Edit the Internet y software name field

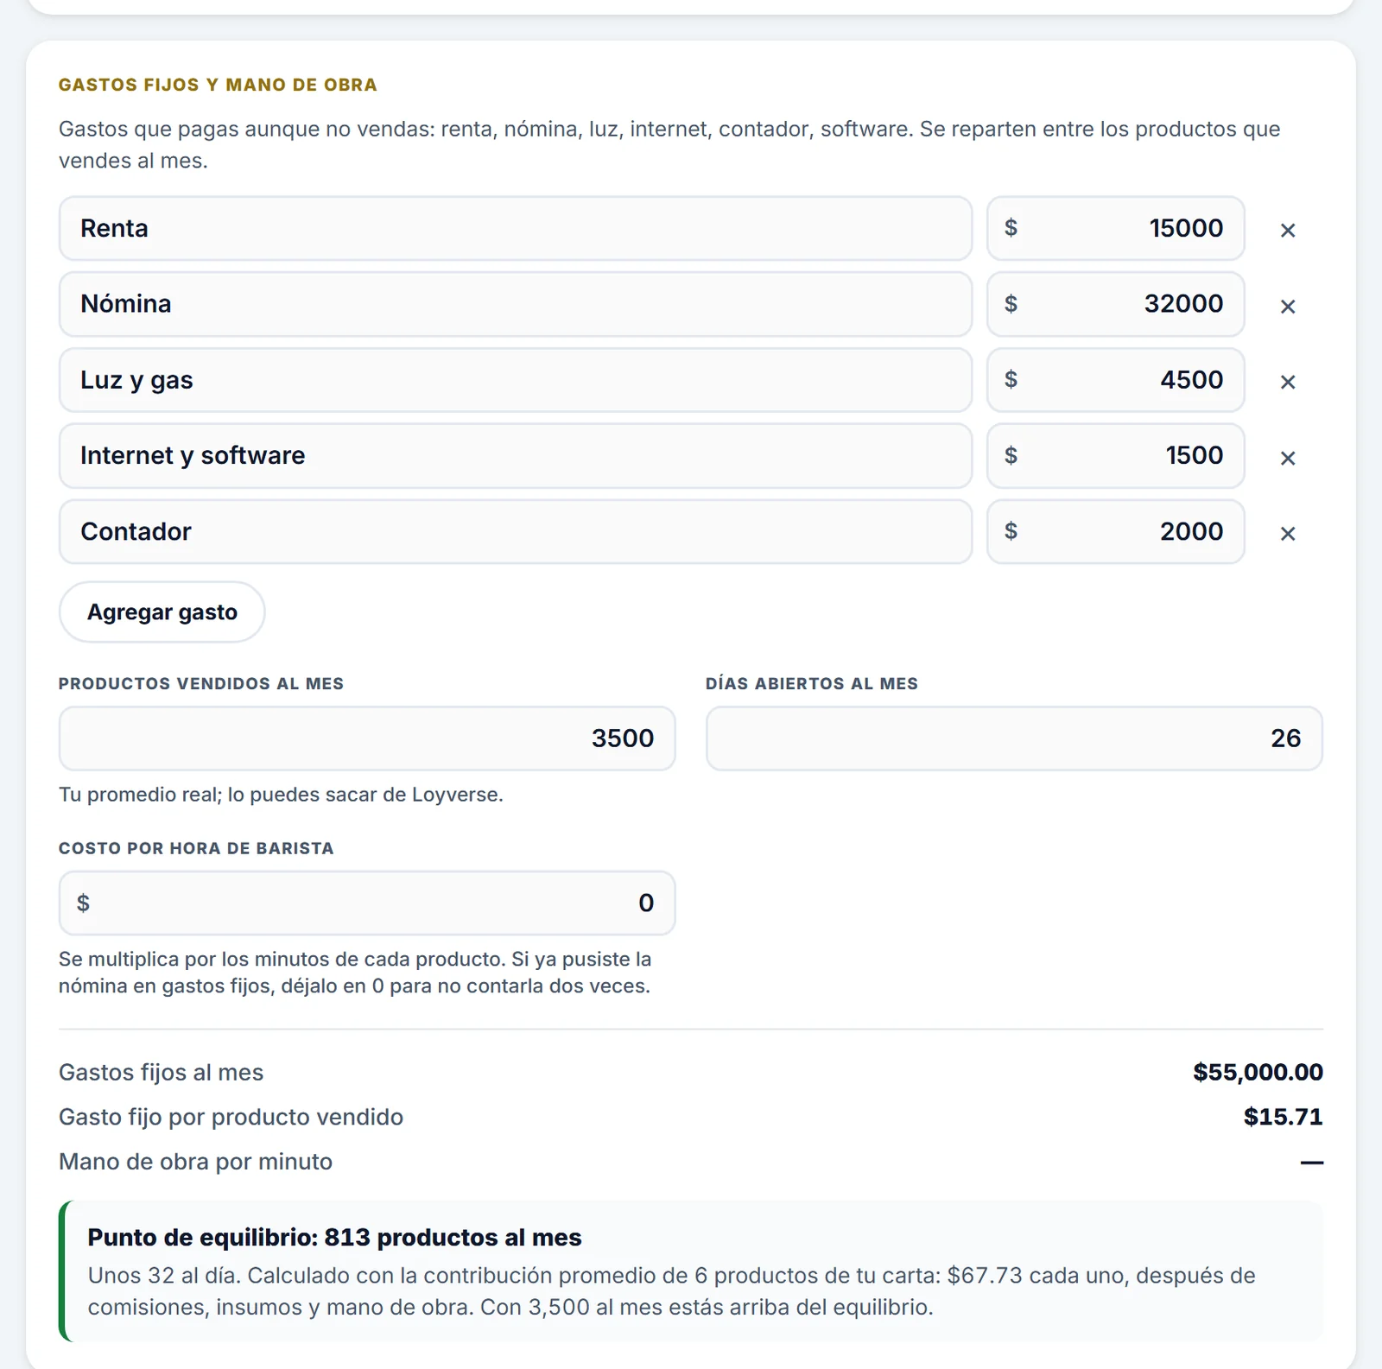click(516, 455)
